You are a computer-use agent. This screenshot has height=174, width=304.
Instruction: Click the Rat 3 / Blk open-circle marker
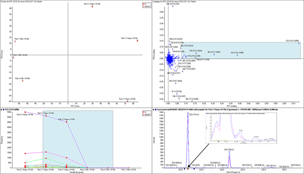click(23, 81)
